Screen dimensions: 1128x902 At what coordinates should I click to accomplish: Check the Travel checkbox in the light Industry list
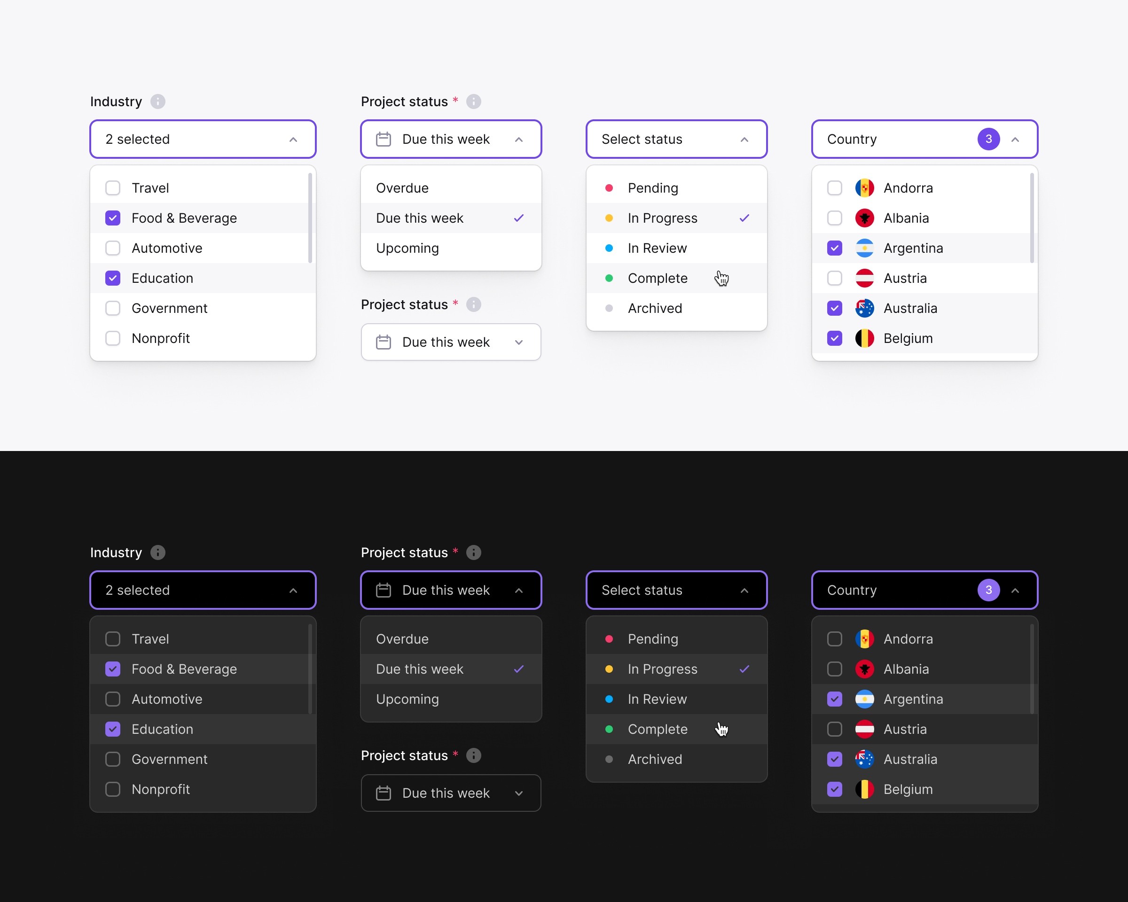pyautogui.click(x=112, y=188)
